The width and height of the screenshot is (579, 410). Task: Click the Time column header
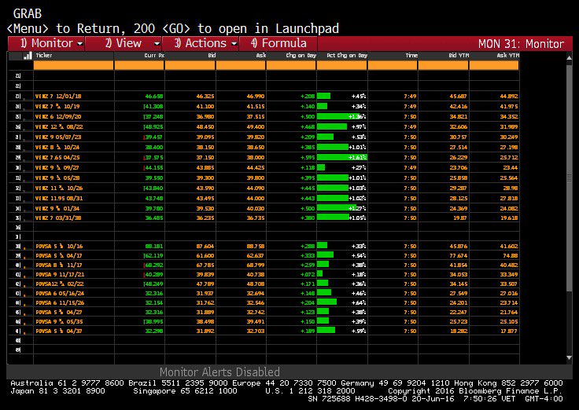tap(411, 55)
